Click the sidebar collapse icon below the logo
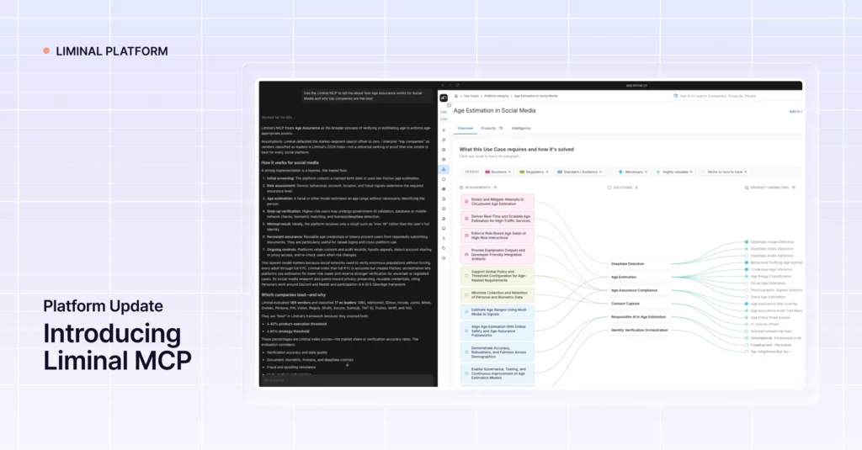The width and height of the screenshot is (862, 450). pos(449,105)
